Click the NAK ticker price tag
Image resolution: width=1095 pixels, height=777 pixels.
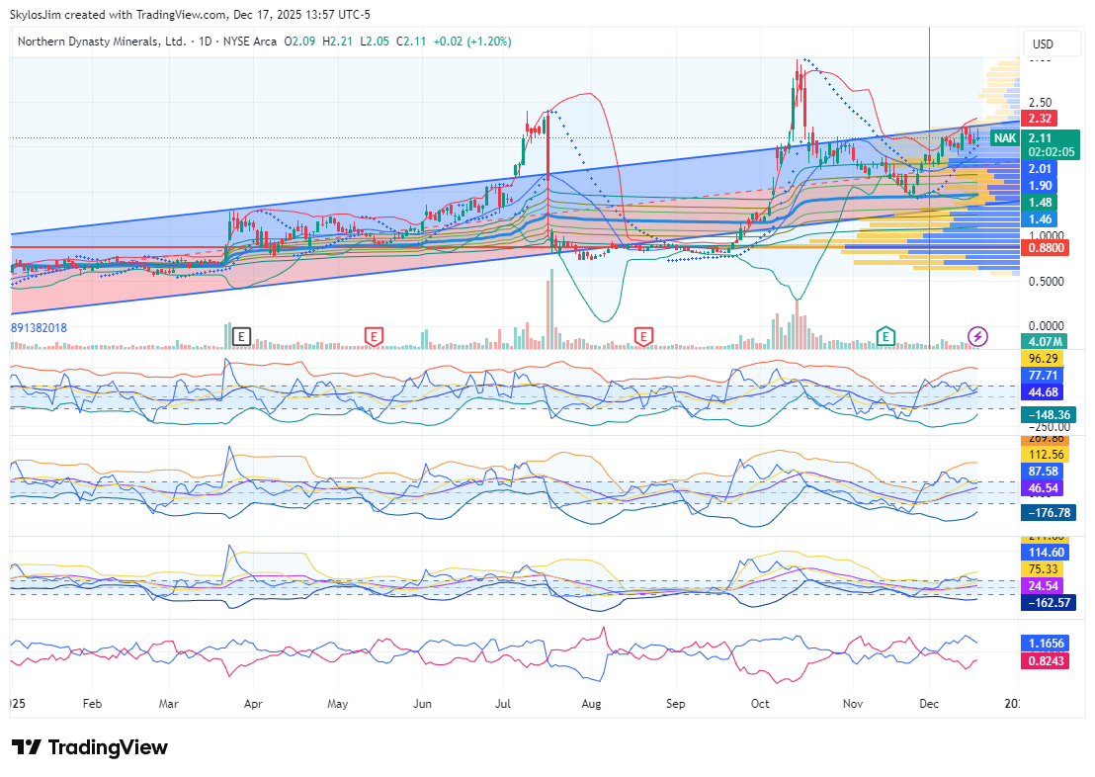pos(1006,138)
